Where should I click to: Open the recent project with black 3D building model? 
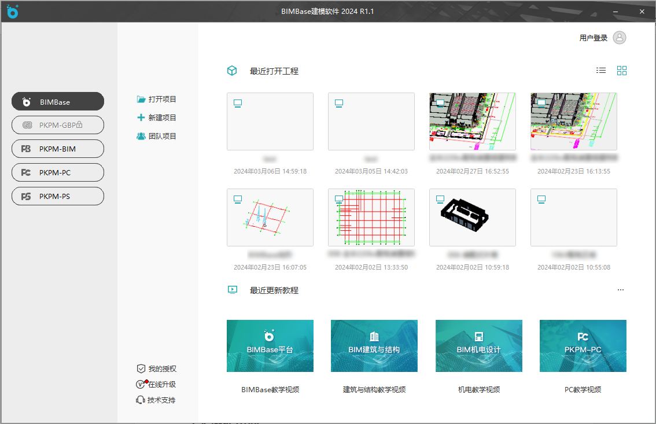click(473, 217)
